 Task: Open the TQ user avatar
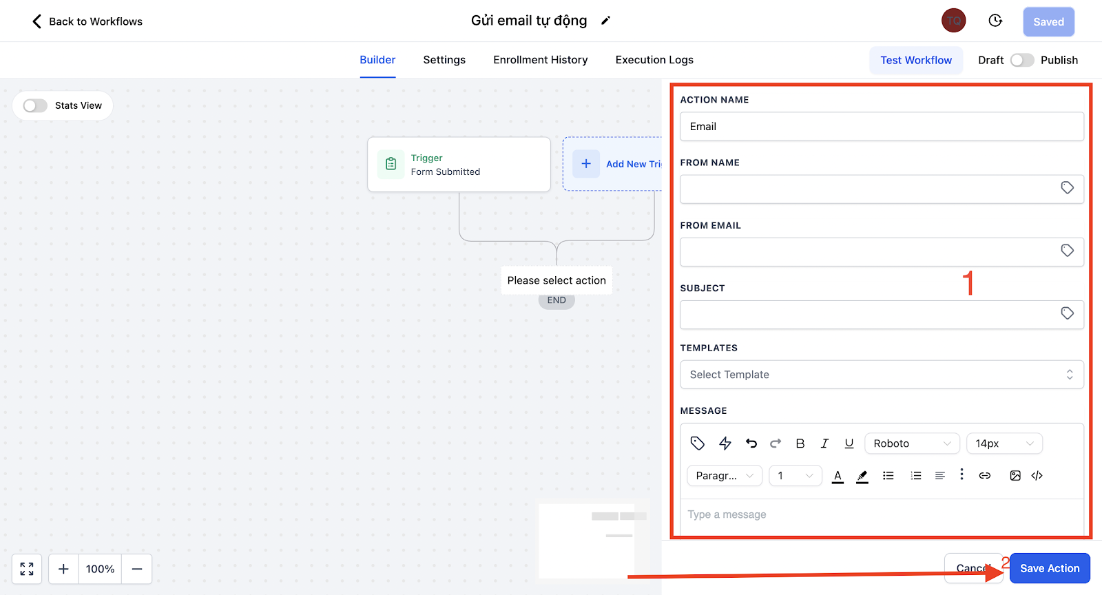[954, 21]
